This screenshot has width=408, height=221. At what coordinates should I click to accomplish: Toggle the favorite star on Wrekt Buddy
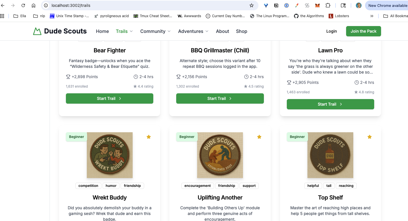click(x=149, y=137)
